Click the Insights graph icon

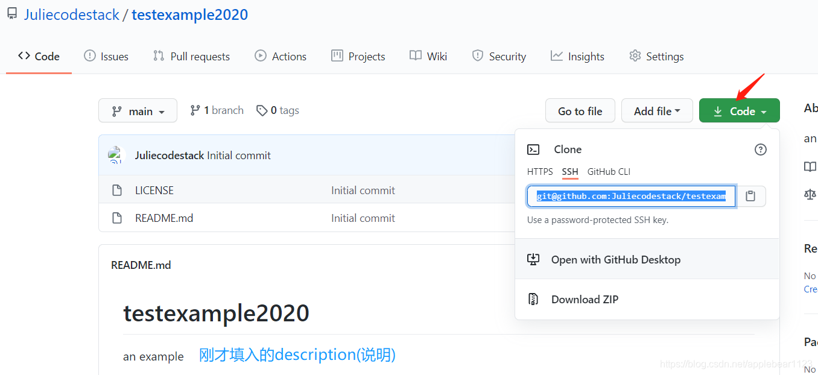(x=557, y=55)
